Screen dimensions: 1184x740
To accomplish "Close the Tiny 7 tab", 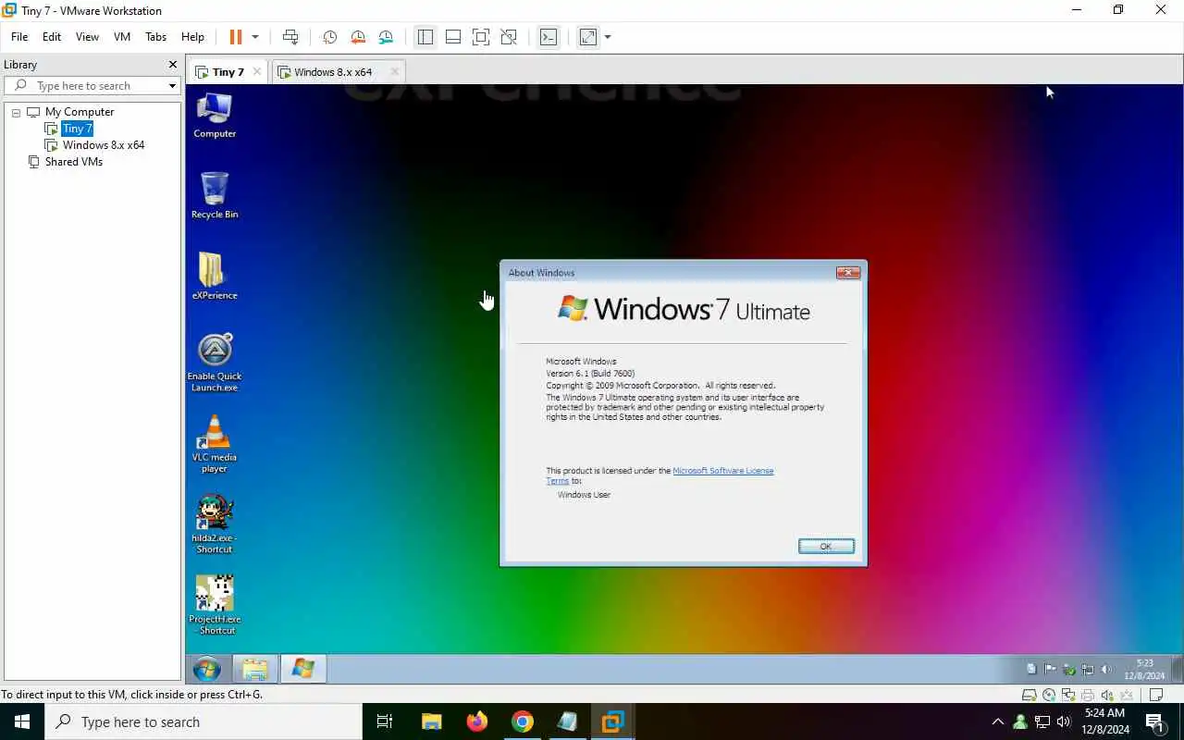I will coord(257,71).
